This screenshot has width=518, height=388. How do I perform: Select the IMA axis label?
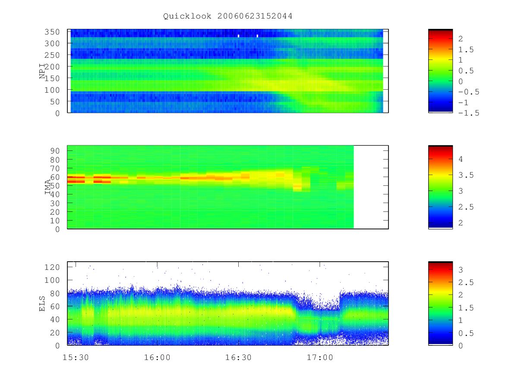[x=48, y=187]
